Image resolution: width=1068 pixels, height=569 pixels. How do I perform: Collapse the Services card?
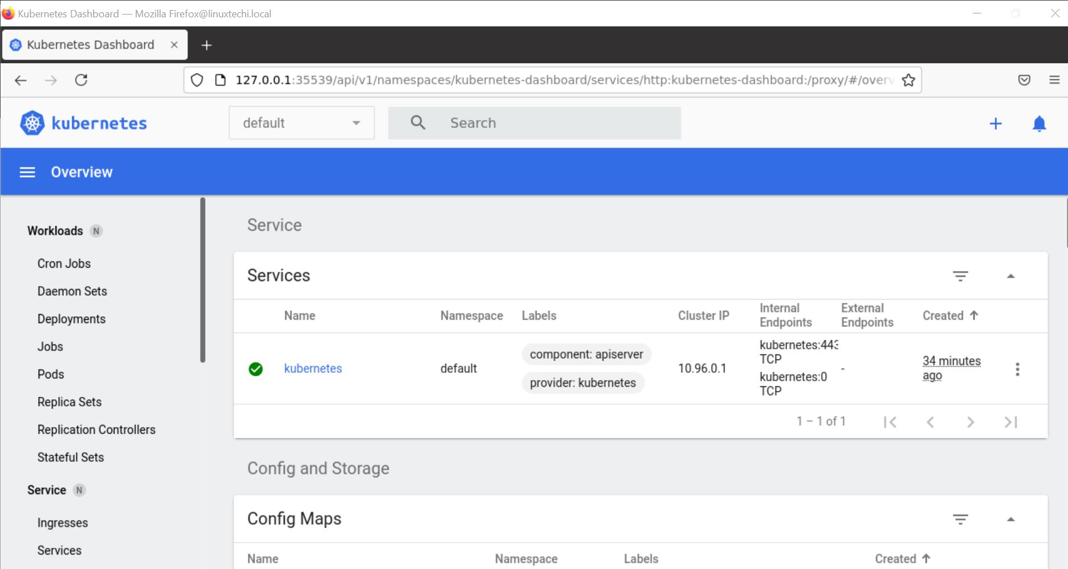[1010, 276]
